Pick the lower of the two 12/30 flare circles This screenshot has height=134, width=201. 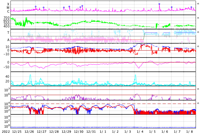(80, 7)
